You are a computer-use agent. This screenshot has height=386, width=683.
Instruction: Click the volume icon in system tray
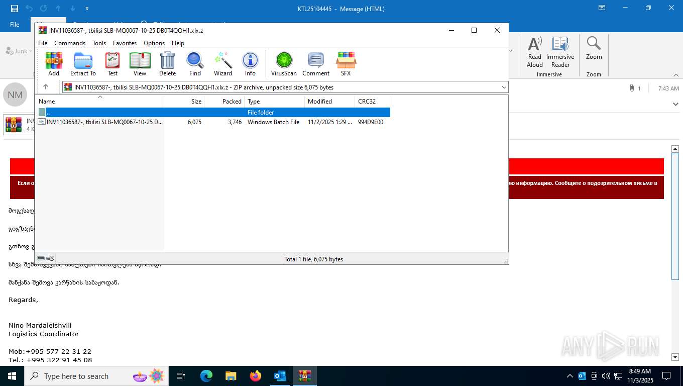pos(606,376)
